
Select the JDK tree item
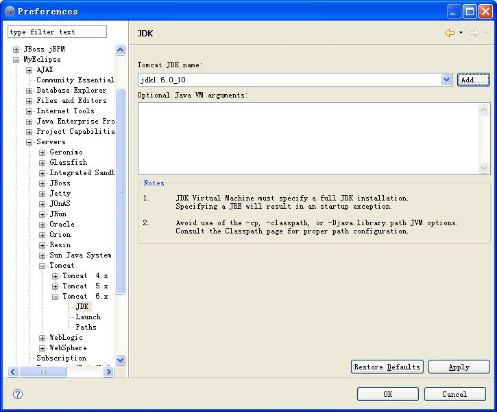(82, 307)
